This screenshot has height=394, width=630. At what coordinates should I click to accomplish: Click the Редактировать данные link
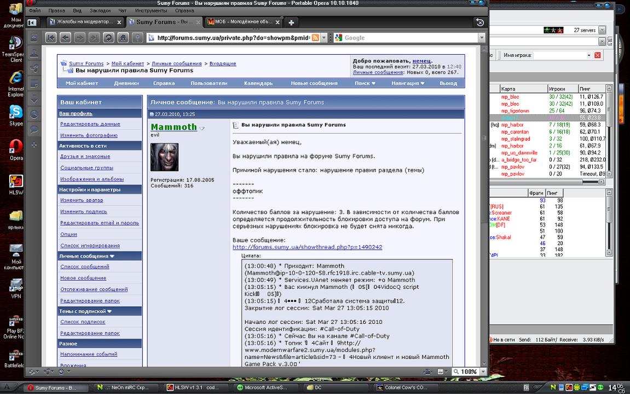click(90, 124)
